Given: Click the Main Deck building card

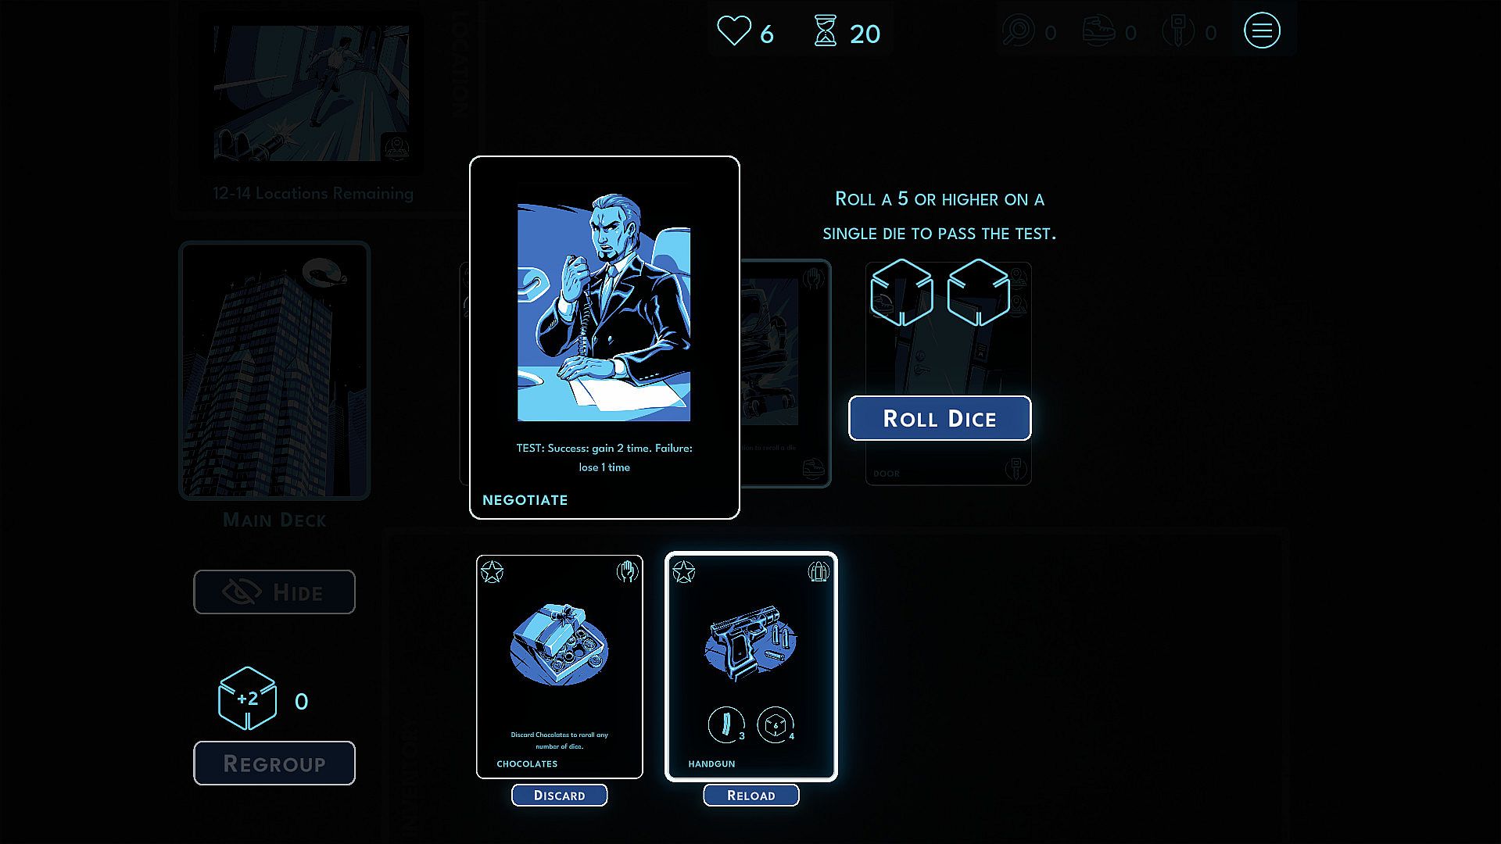Looking at the screenshot, I should tap(274, 370).
